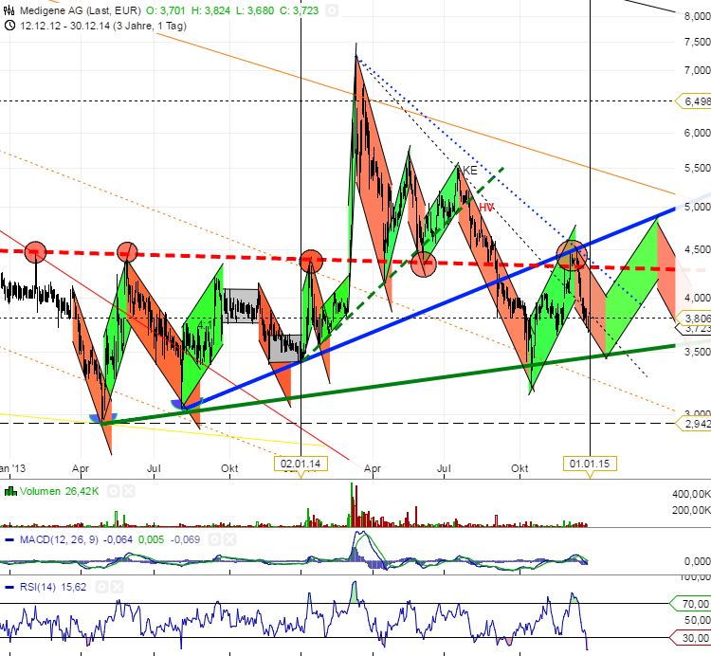Click the blue MACD line legend icon

(x=9, y=539)
